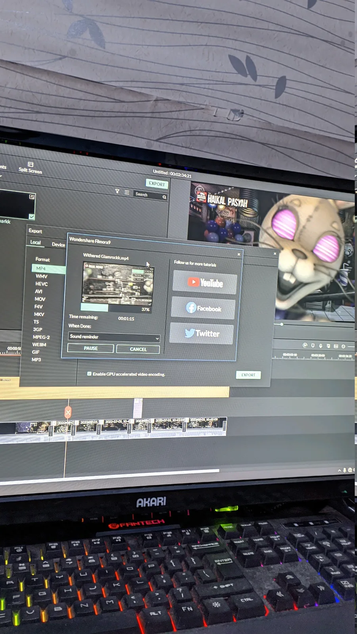The width and height of the screenshot is (357, 634).
Task: Click the filter funnel icon in media library
Action: pyautogui.click(x=117, y=191)
